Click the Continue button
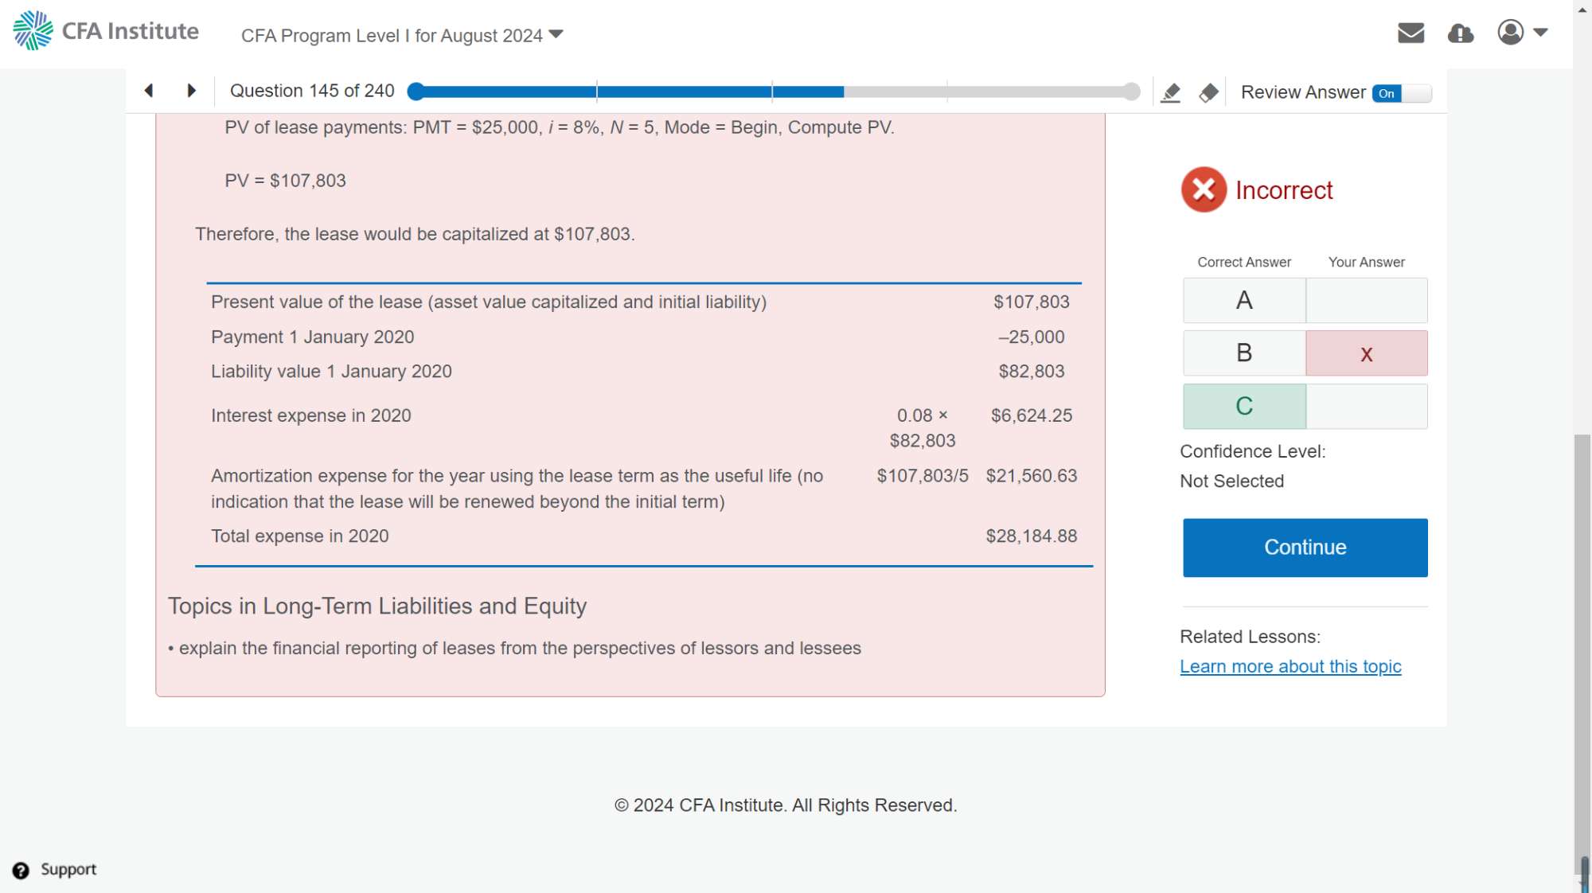This screenshot has height=893, width=1592. [1305, 548]
